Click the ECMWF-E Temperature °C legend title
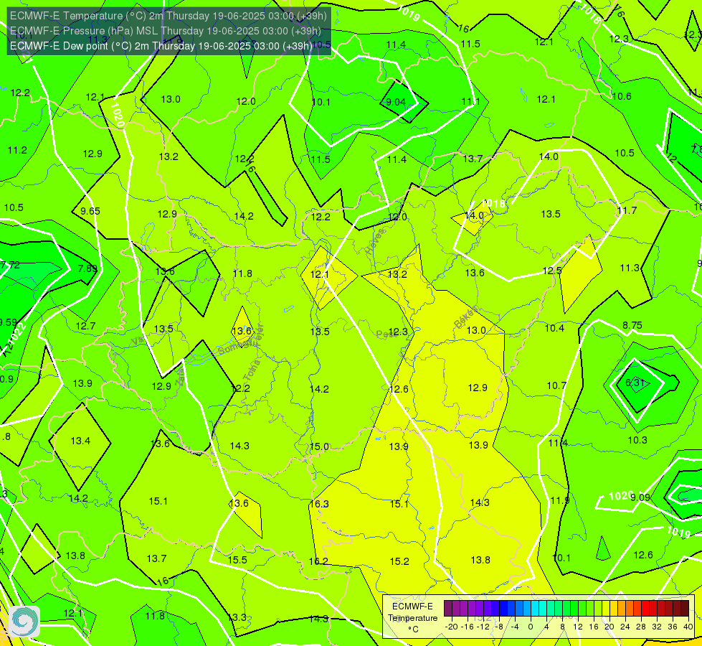The height and width of the screenshot is (646, 702). (413, 618)
